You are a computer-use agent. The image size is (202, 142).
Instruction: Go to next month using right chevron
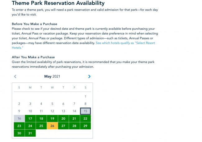90,76
